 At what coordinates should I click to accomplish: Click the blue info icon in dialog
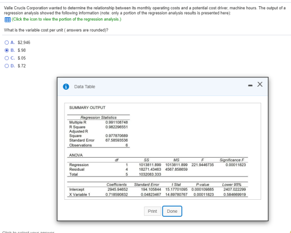pyautogui.click(x=66, y=87)
